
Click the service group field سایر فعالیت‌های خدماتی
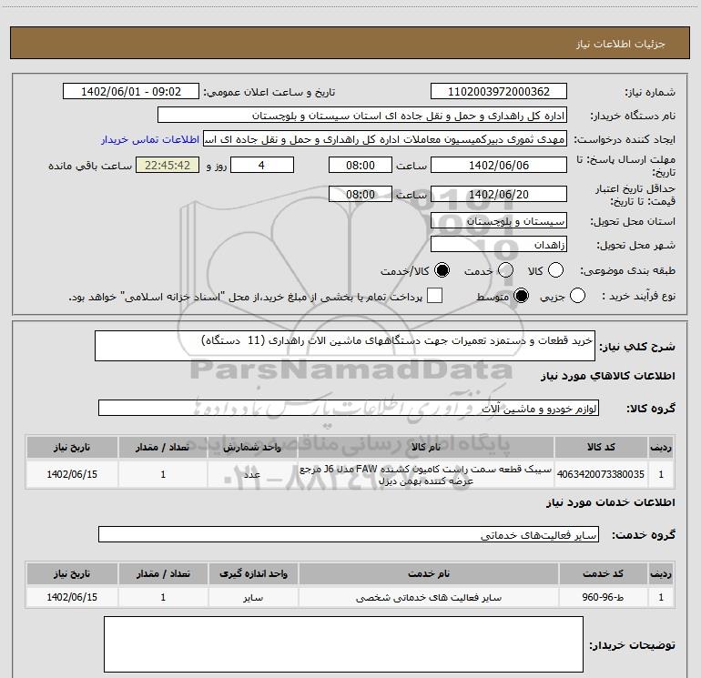(349, 534)
